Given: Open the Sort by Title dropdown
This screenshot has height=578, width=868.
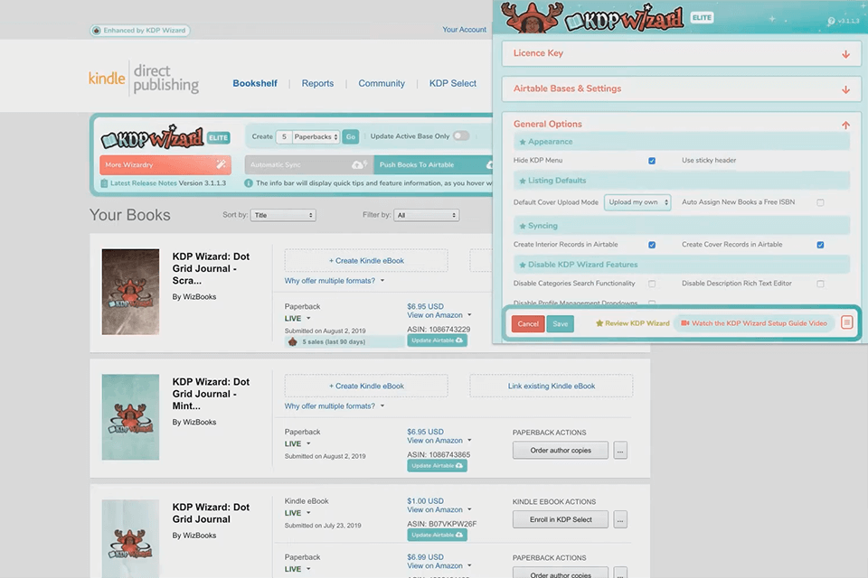Looking at the screenshot, I should pos(283,215).
